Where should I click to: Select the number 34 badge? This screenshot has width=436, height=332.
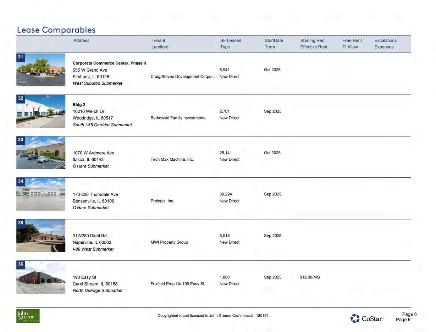21,182
